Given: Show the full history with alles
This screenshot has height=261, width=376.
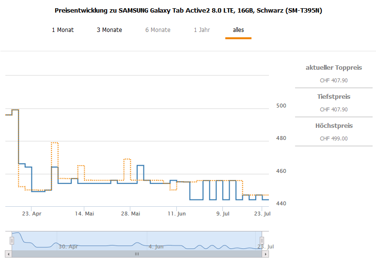Looking at the screenshot, I should 238,30.
